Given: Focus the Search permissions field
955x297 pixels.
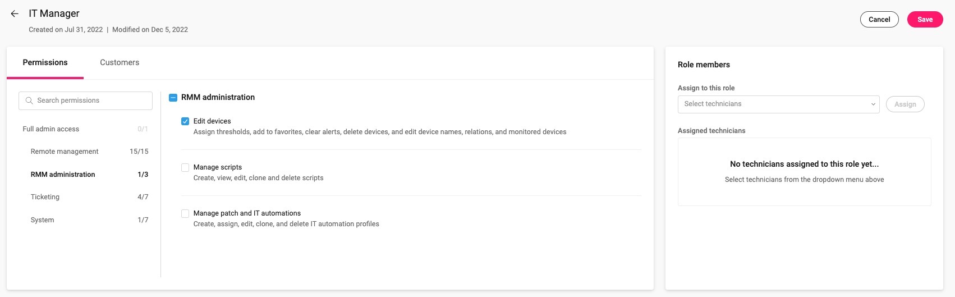Looking at the screenshot, I should tap(90, 100).
